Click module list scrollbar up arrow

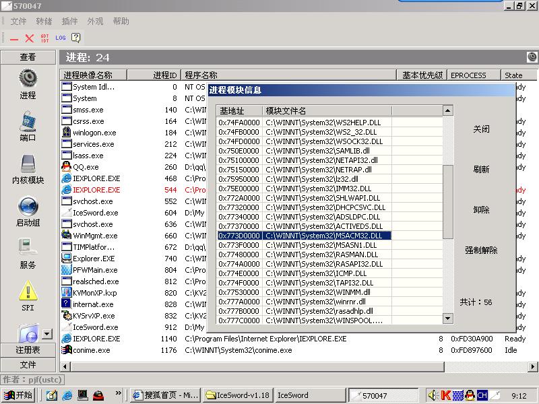(x=447, y=110)
